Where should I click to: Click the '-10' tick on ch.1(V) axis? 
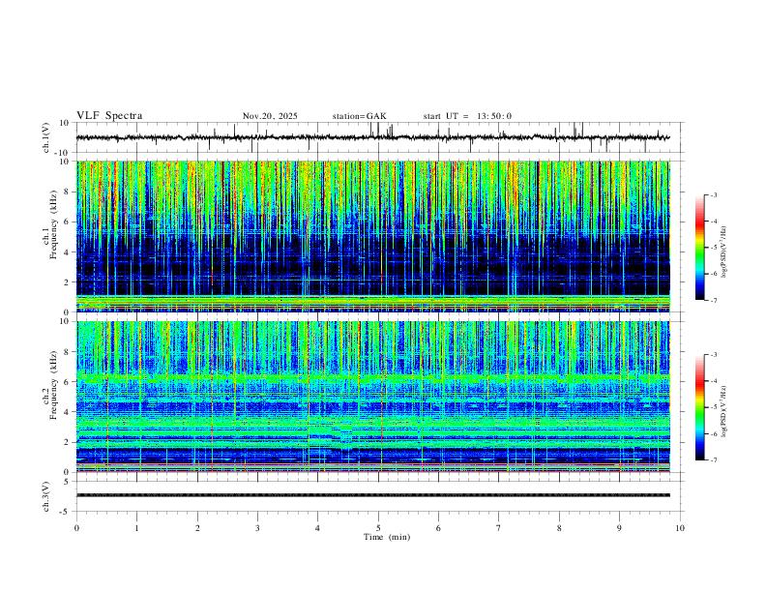[61, 153]
